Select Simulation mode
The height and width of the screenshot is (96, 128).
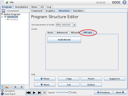pyautogui.click(x=8, y=91)
